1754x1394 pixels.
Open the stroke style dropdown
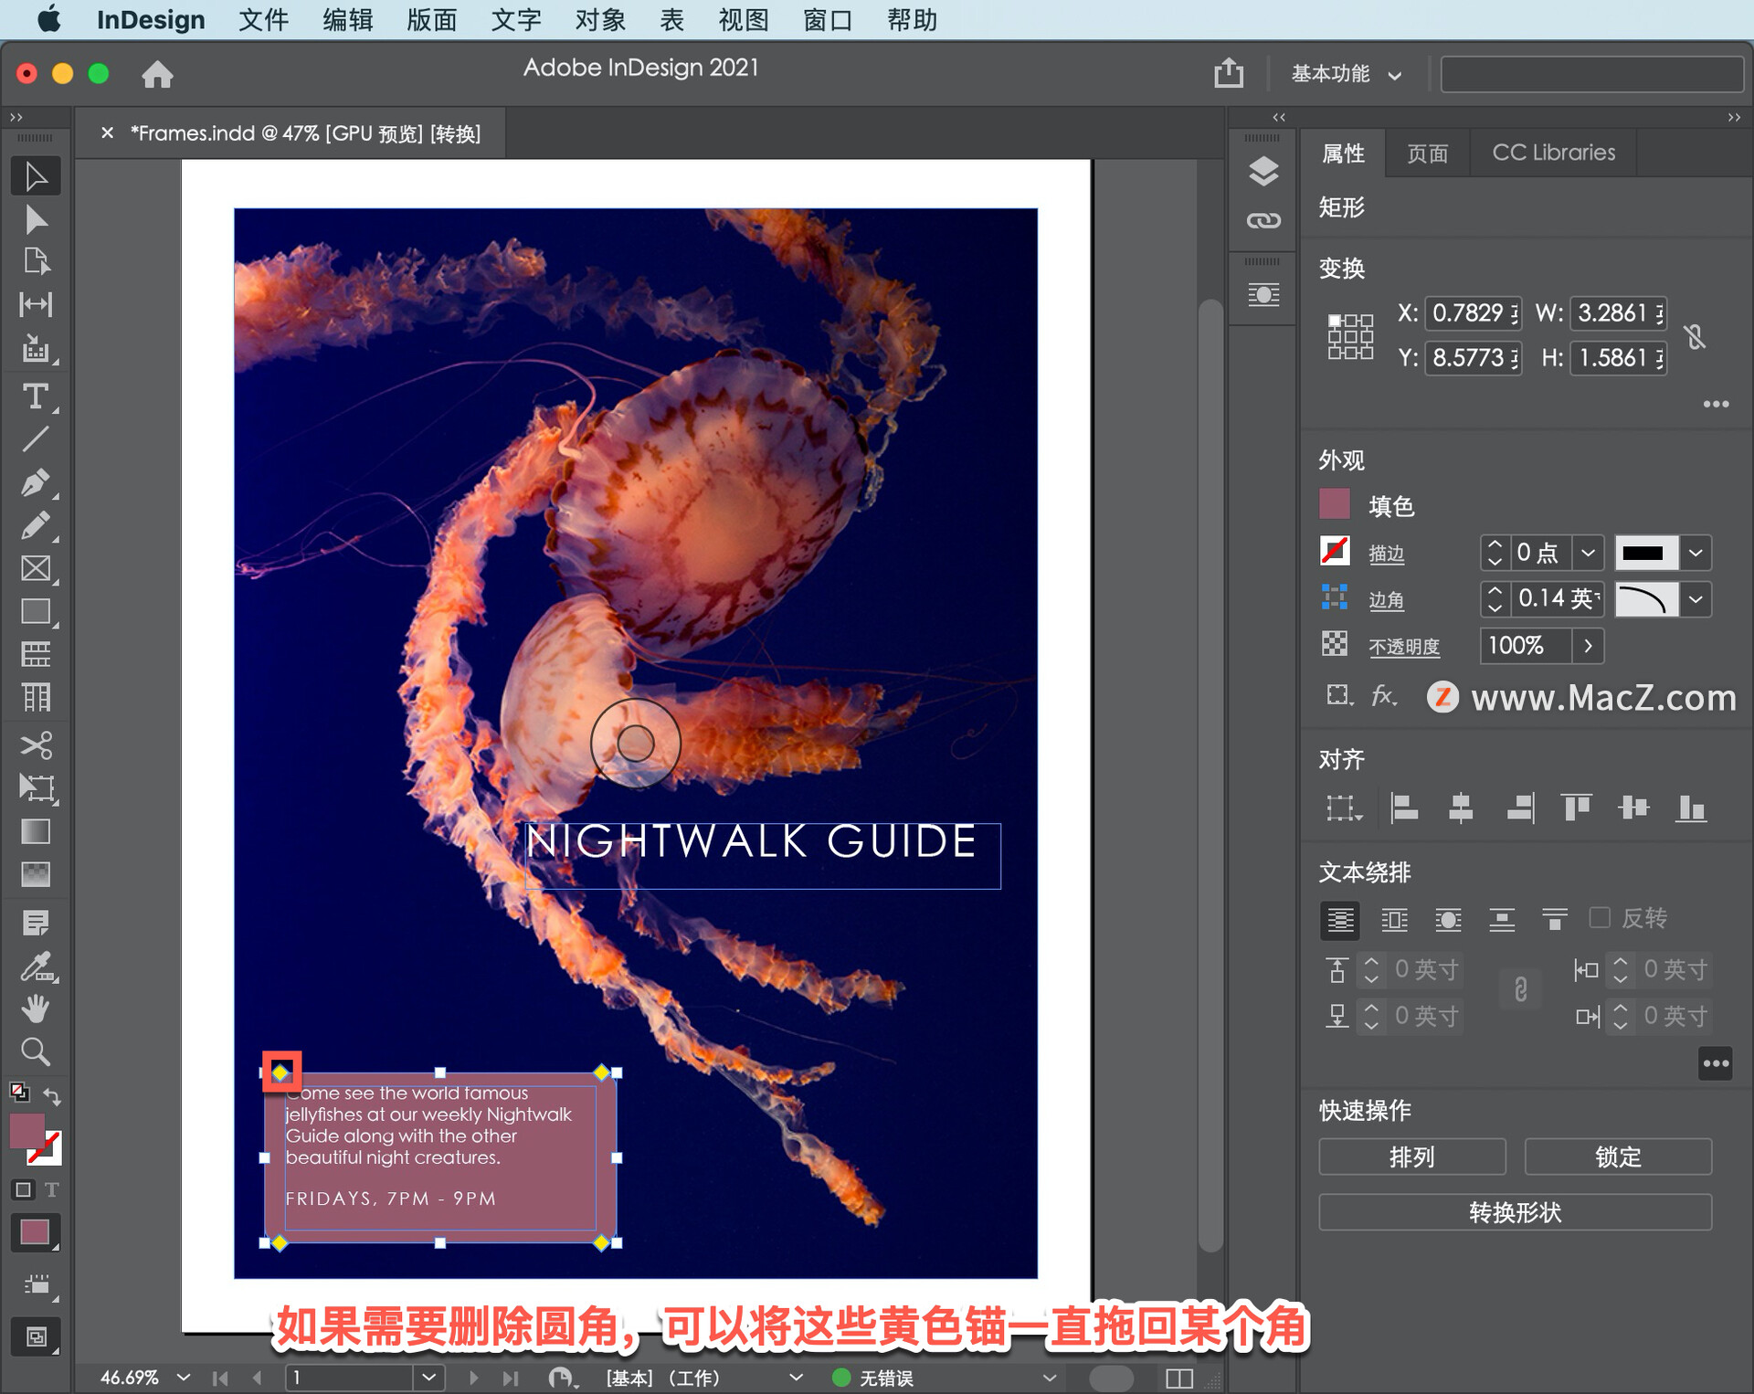[1696, 553]
